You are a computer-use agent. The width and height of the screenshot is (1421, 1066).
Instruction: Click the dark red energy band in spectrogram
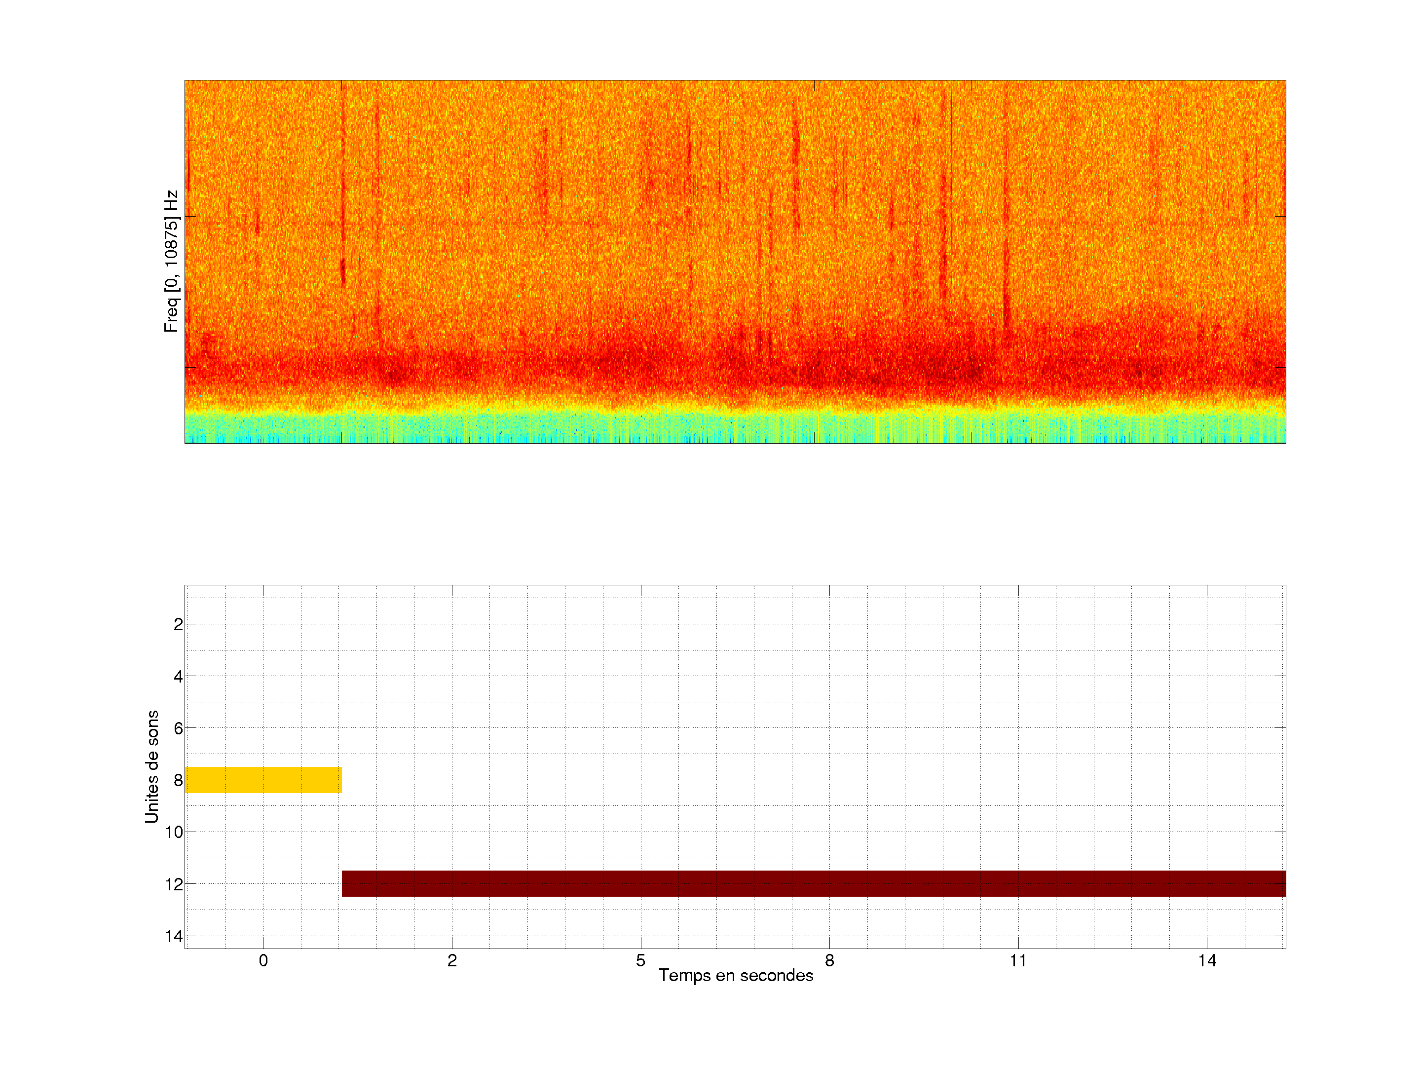pos(735,370)
